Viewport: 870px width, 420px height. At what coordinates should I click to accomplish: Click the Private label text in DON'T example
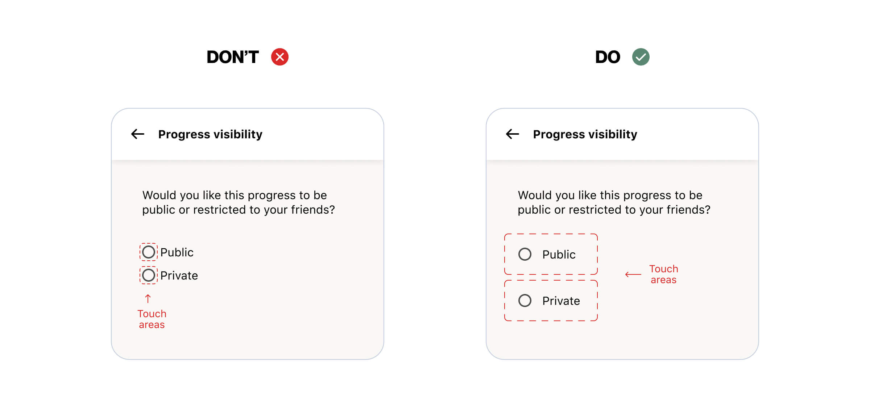pos(179,276)
